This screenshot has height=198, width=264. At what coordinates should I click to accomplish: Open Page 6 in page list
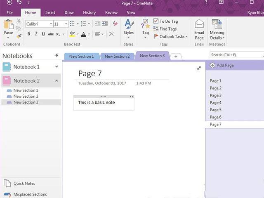[x=215, y=117]
